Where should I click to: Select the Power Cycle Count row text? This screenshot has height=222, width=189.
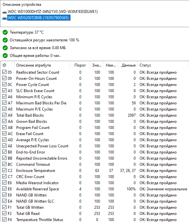(32, 85)
